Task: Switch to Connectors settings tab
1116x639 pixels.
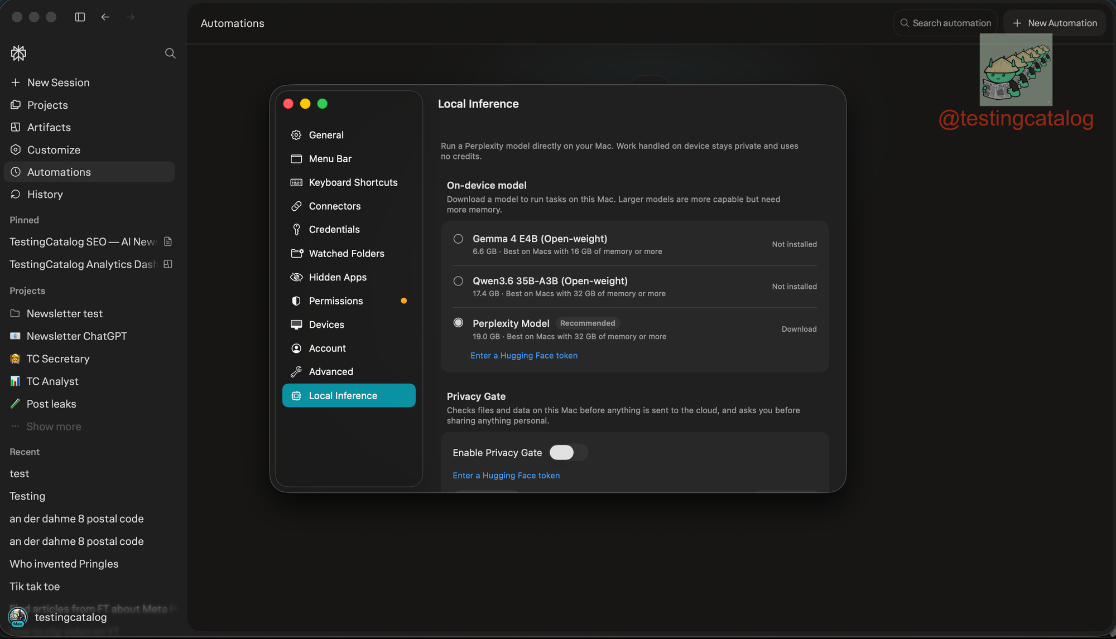Action: tap(349, 206)
